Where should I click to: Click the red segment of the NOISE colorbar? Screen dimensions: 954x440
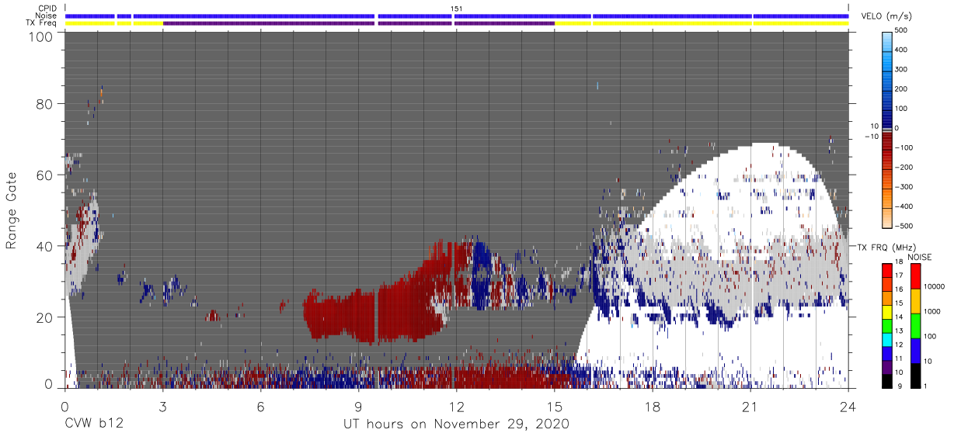tap(914, 276)
